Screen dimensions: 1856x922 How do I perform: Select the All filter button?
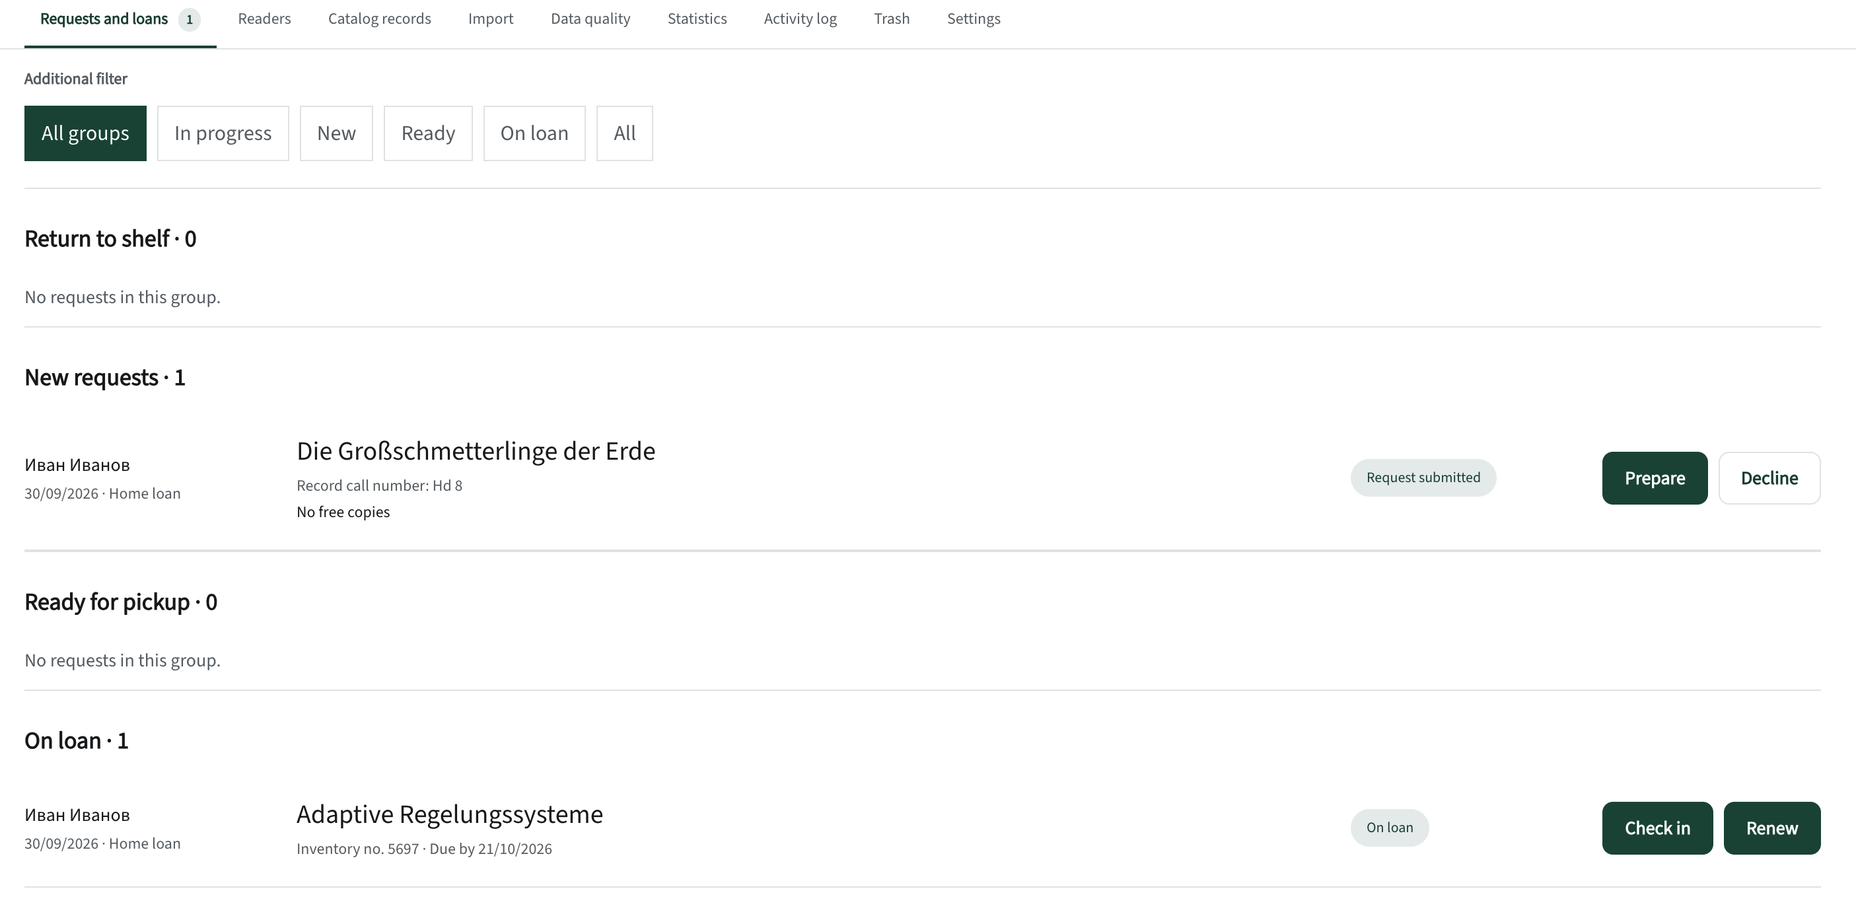625,133
